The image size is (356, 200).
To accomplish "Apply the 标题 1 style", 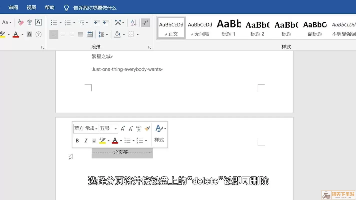I will tap(229, 28).
